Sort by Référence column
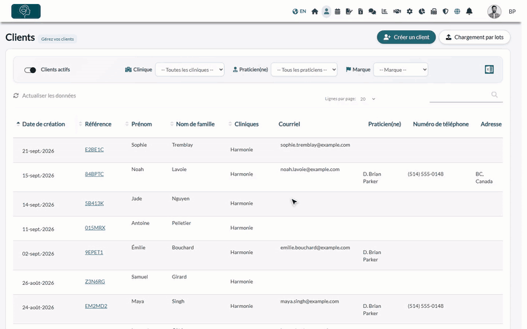 click(97, 124)
